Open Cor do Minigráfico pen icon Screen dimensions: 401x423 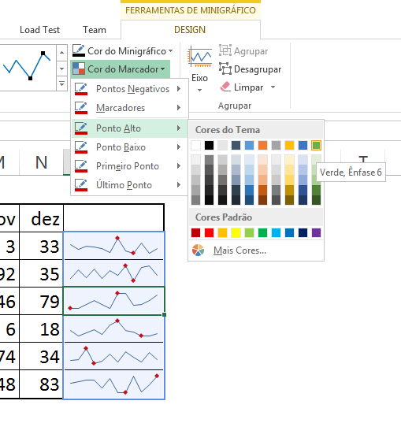click(79, 50)
